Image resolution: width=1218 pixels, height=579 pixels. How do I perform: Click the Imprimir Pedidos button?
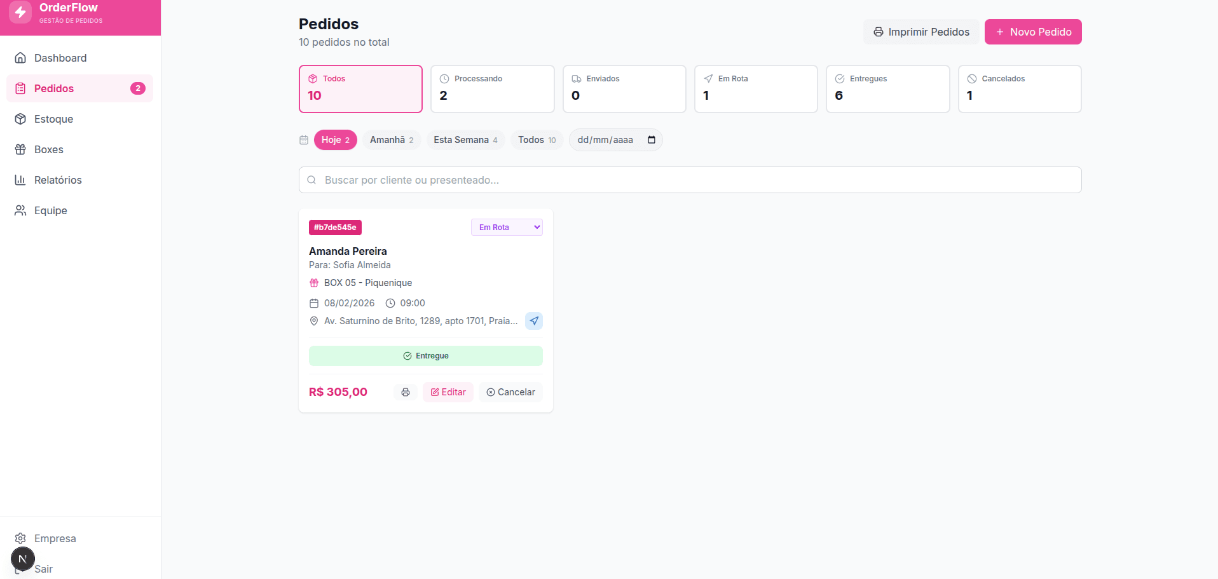point(920,32)
